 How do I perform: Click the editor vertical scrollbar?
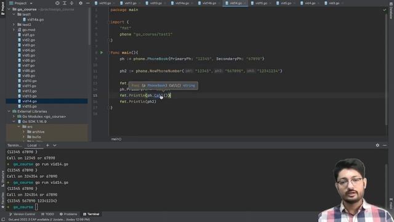tap(386, 69)
